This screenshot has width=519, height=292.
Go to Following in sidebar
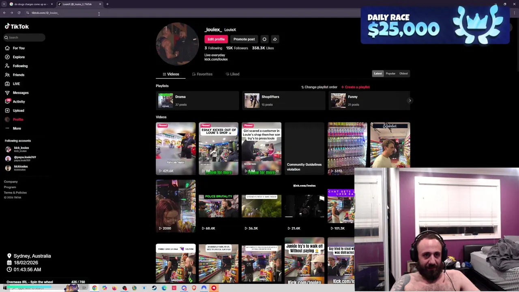click(x=16, y=66)
